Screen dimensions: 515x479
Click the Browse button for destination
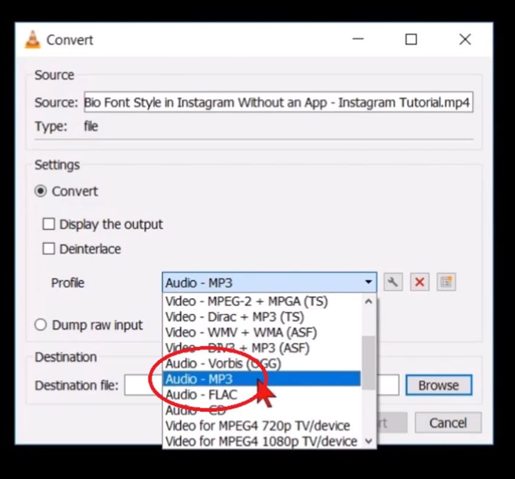(x=439, y=385)
